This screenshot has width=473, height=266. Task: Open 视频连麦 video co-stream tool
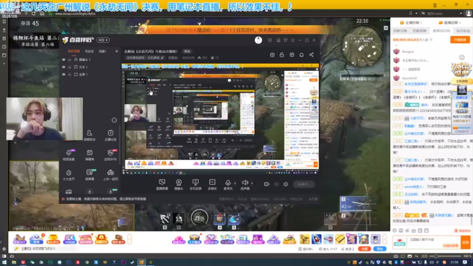69,155
